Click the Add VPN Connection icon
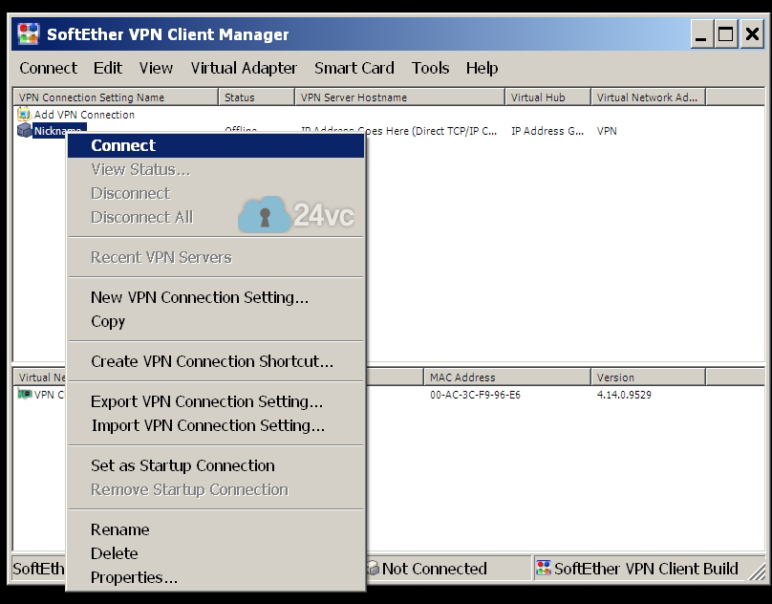 point(24,115)
